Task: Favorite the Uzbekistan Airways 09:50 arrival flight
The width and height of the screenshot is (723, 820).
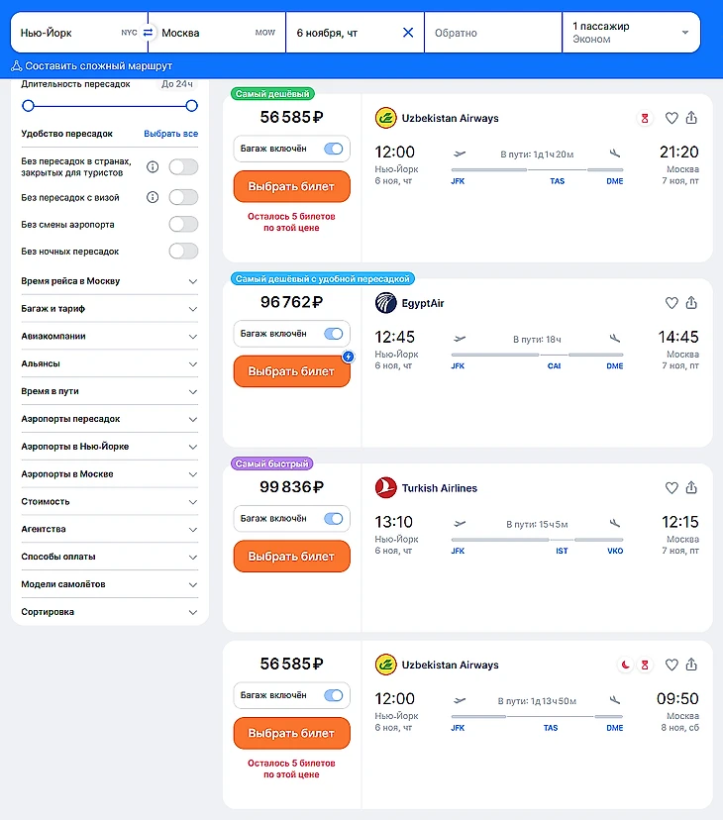Action: 671,665
